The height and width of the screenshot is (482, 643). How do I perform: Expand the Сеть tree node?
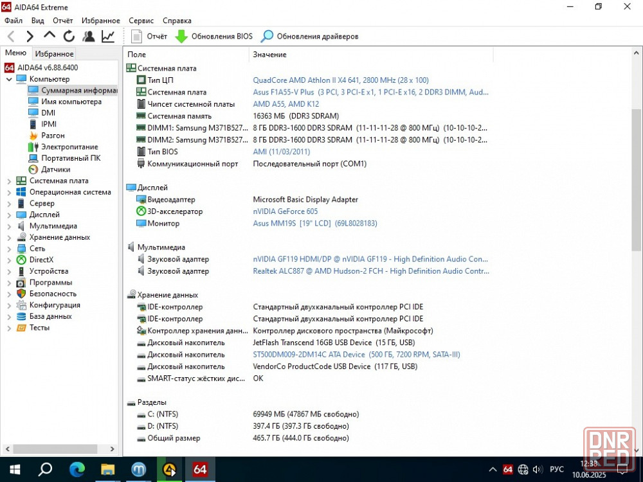9,249
